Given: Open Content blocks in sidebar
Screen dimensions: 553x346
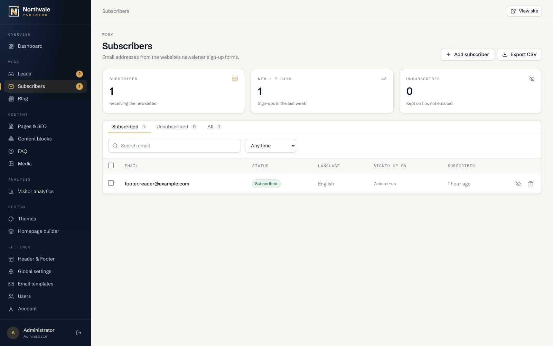Looking at the screenshot, I should click(46, 139).
